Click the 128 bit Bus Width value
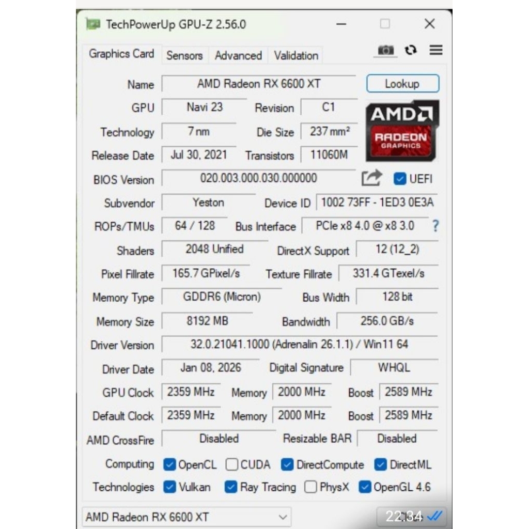 pyautogui.click(x=397, y=297)
